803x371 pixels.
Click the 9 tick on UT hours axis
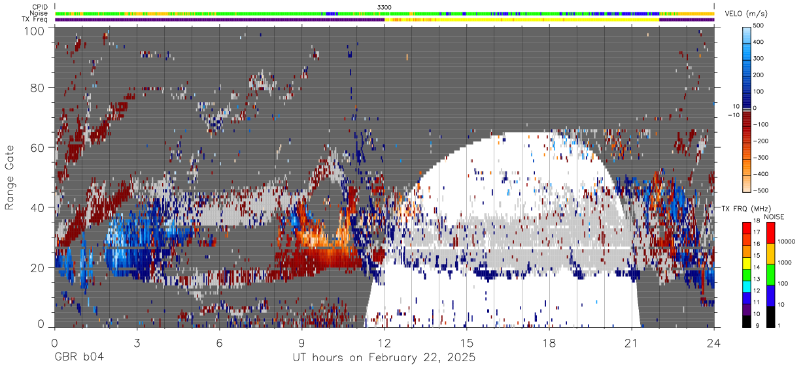click(302, 342)
